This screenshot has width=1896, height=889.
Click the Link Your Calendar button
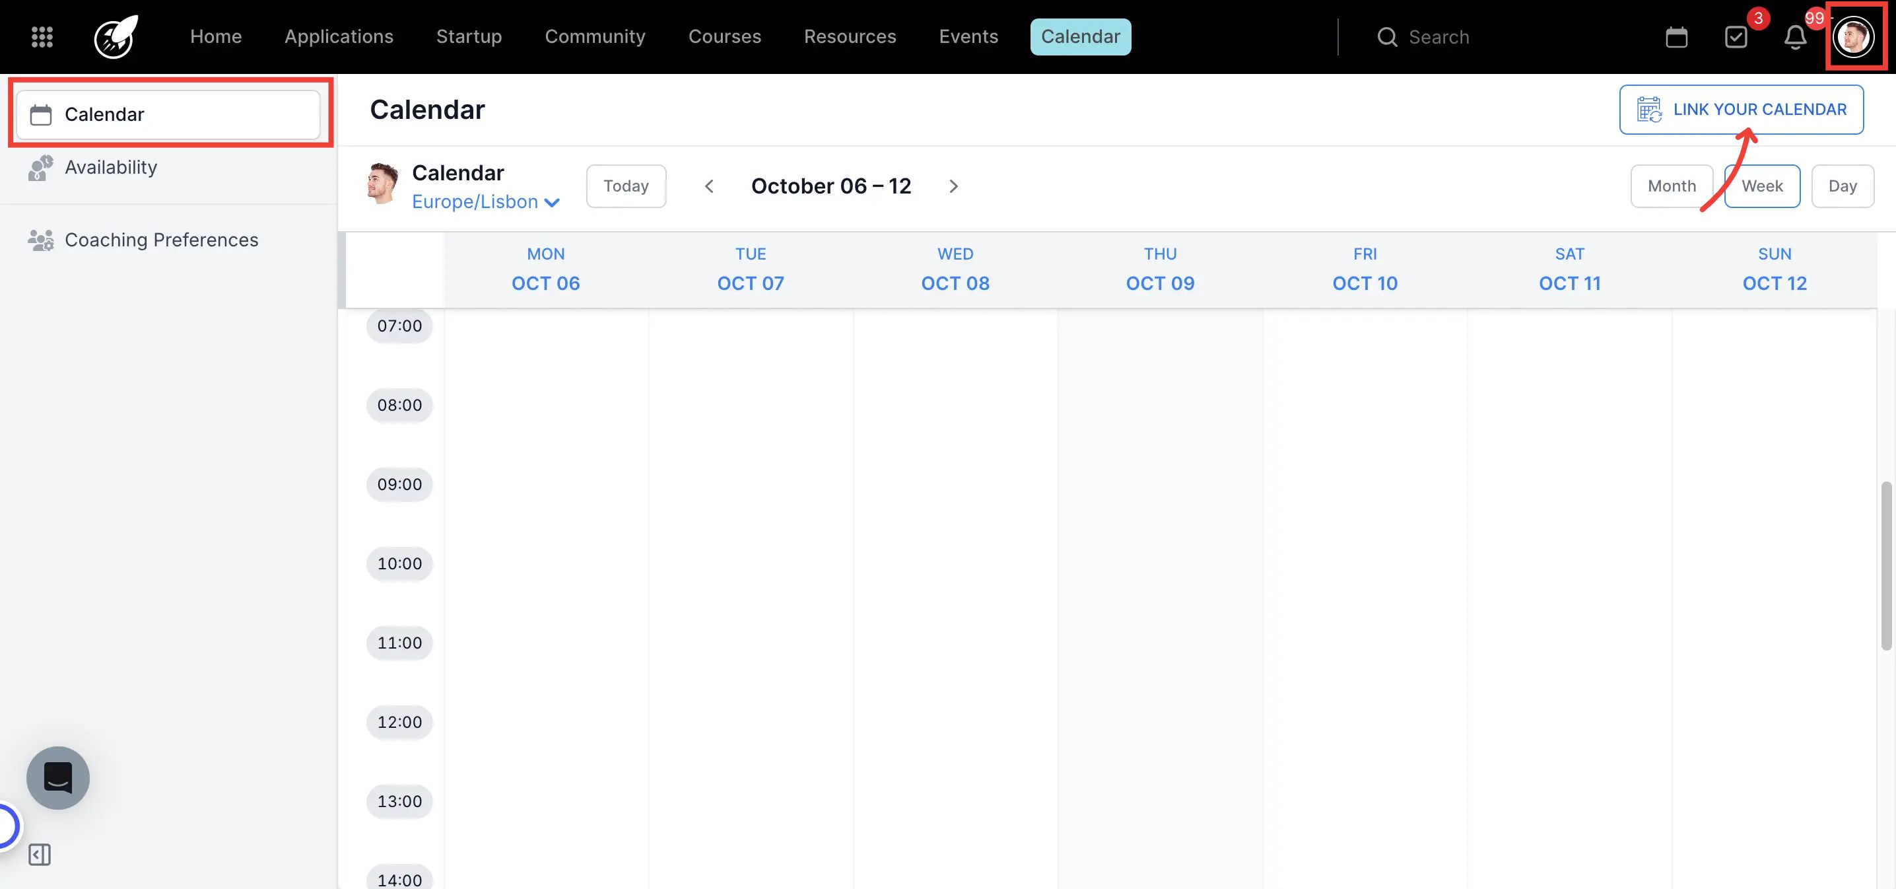pyautogui.click(x=1742, y=109)
